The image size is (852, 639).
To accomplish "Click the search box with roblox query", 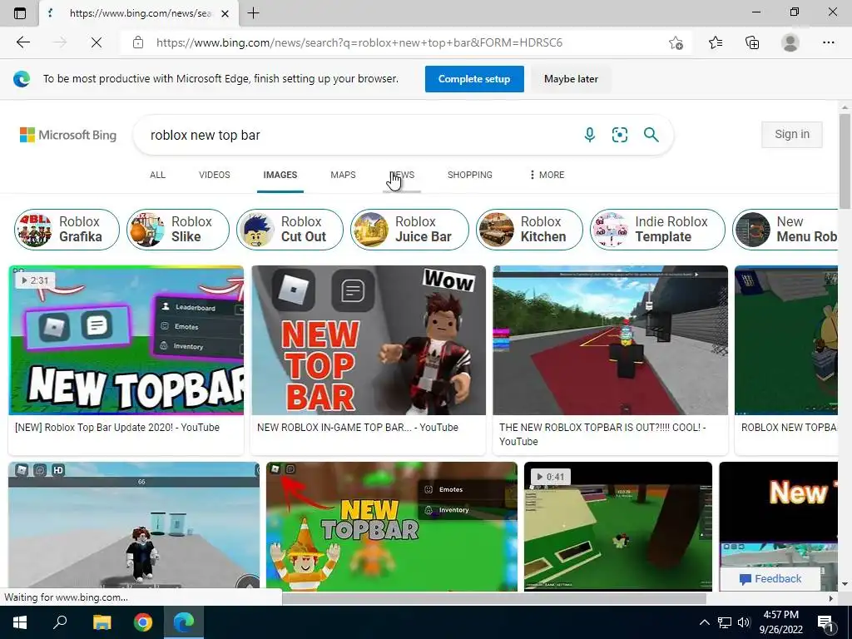I will point(359,135).
